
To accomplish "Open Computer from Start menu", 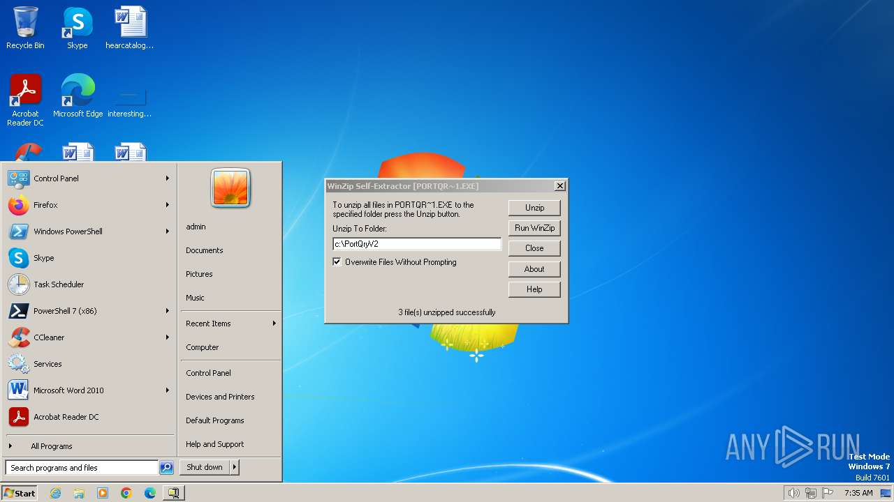I will tap(203, 347).
